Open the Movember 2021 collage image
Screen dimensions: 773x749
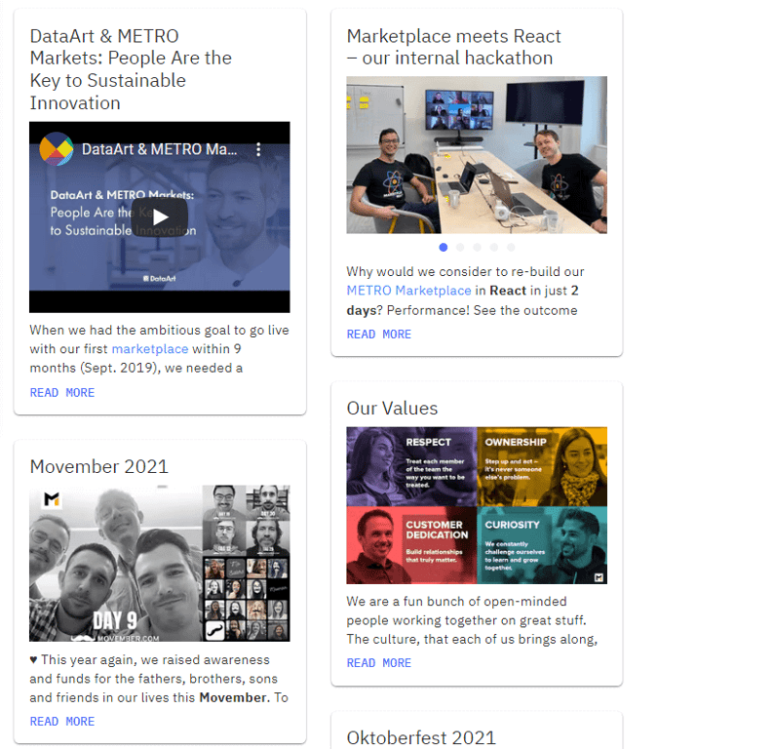tap(160, 563)
